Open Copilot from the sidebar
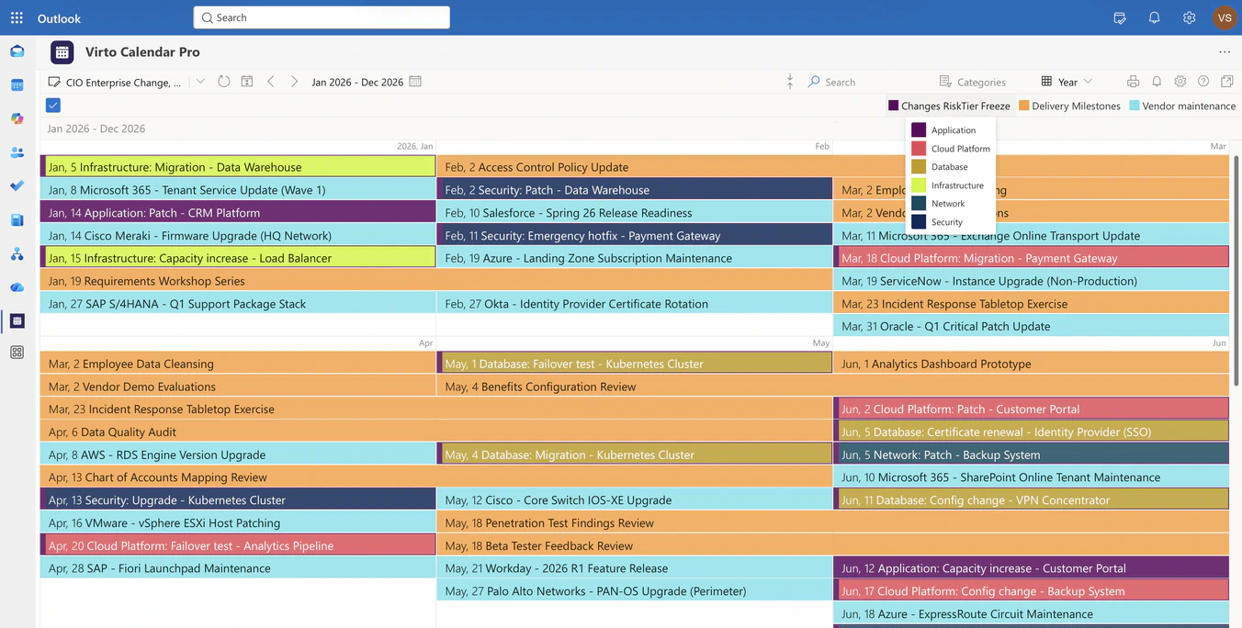Image resolution: width=1242 pixels, height=628 pixels. (17, 118)
